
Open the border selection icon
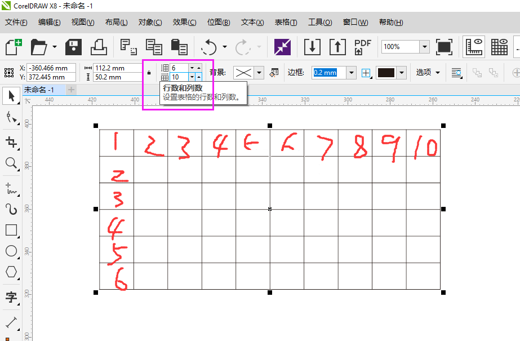click(366, 73)
